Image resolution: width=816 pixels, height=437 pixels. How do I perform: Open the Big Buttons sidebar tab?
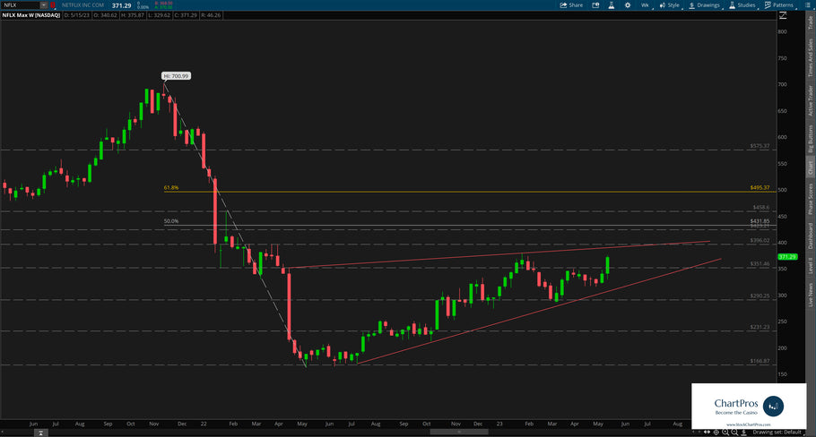(x=811, y=139)
